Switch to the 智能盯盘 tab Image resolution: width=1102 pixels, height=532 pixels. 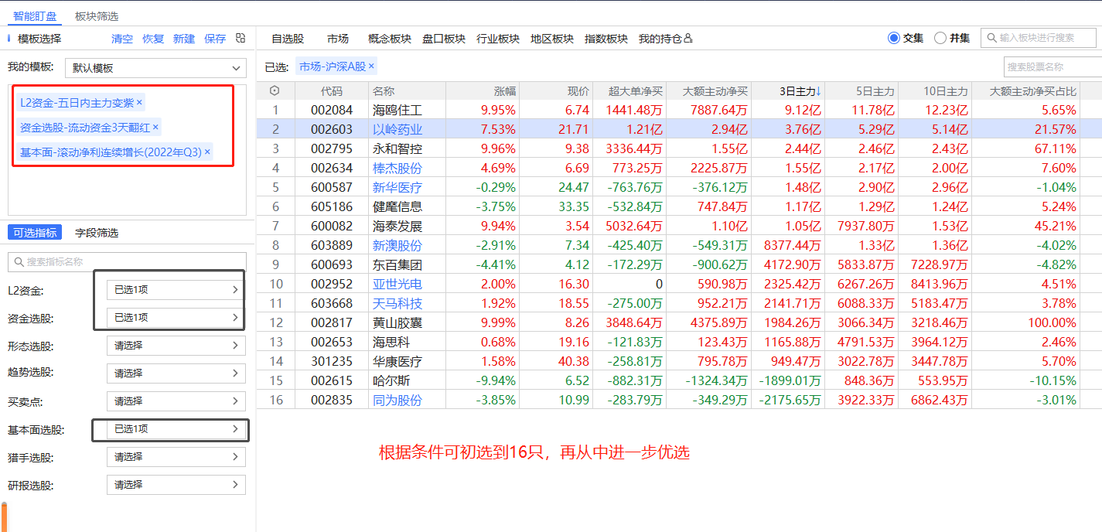click(35, 16)
